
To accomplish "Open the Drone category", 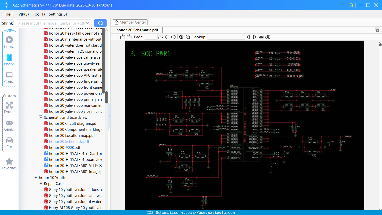I will (9, 107).
